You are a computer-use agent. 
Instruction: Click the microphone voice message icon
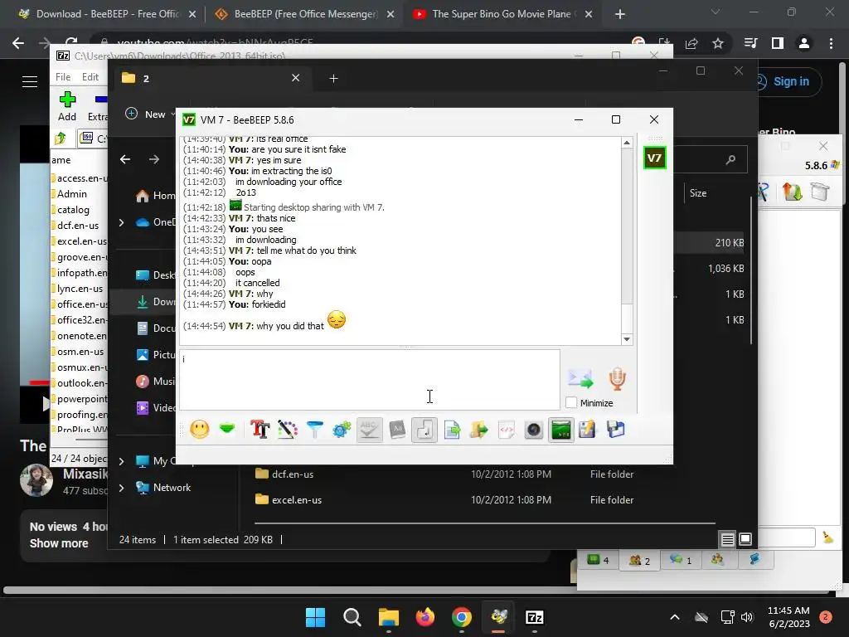pyautogui.click(x=617, y=378)
